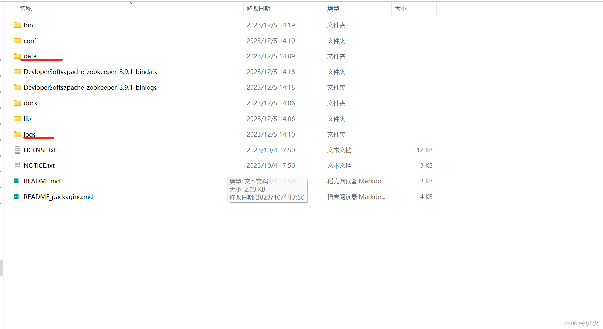The height and width of the screenshot is (329, 603).
Task: Click the lib folder name
Action: pos(27,119)
